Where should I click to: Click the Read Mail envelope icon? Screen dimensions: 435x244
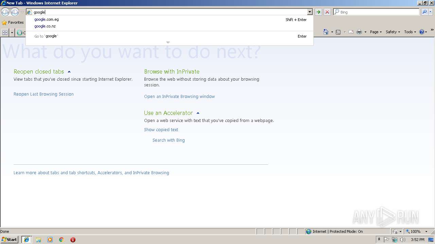click(x=351, y=32)
